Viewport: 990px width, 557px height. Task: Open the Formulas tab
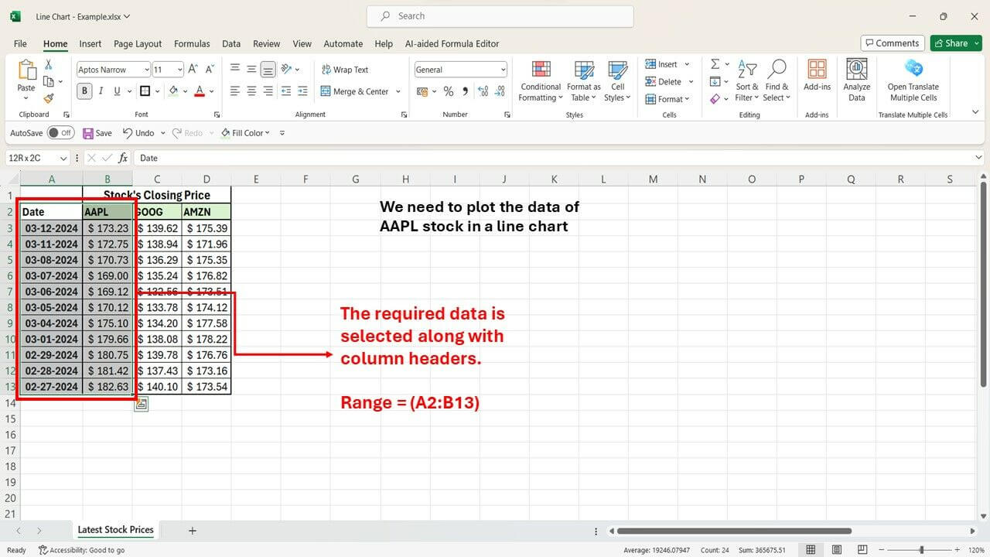[x=192, y=44]
